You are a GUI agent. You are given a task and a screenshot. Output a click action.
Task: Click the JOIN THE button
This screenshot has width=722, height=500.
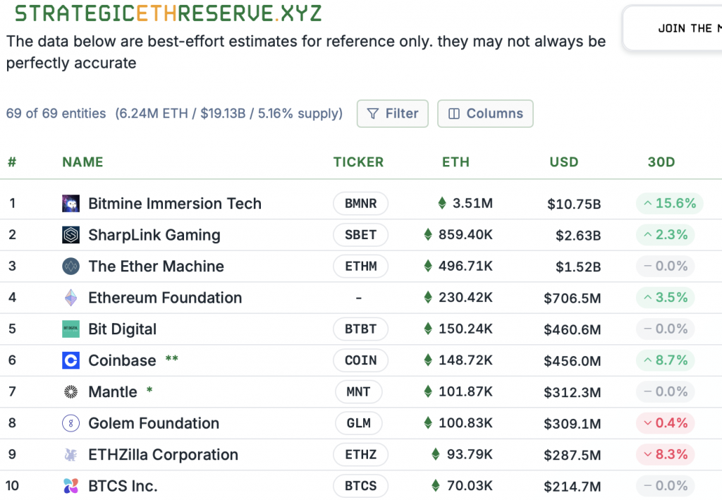tap(686, 28)
